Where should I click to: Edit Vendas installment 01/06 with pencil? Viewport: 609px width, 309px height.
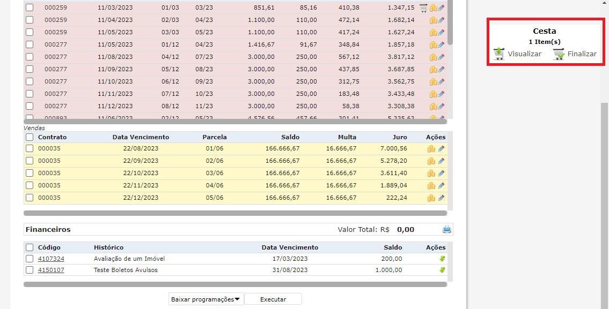(441, 149)
